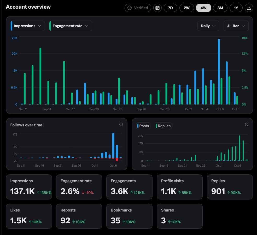257x235 pixels.
Task: Open the calendar date picker
Action: click(157, 8)
